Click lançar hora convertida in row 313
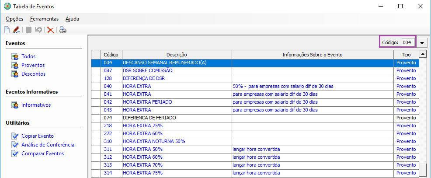Screen dimensions: 431x178 point(313,165)
